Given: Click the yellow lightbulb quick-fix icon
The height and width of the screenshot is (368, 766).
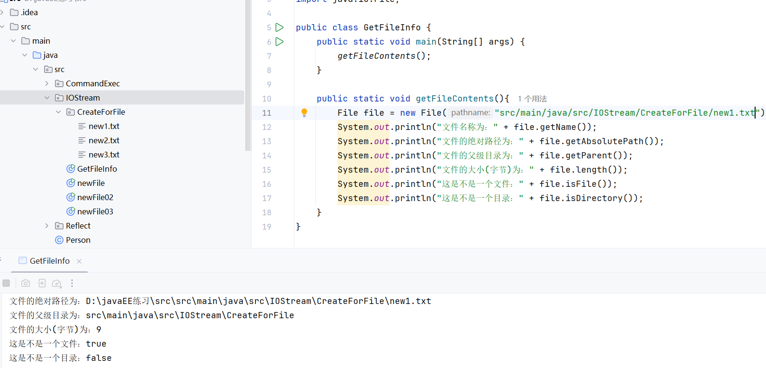Looking at the screenshot, I should click(x=304, y=112).
